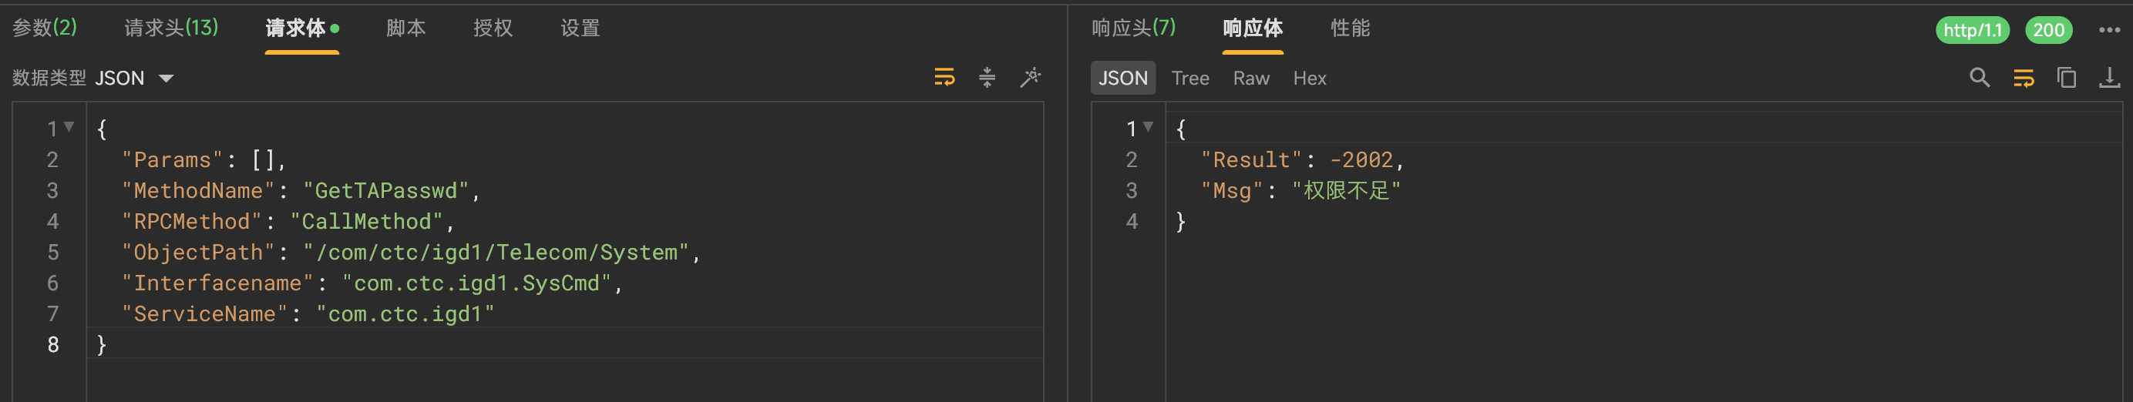Toggle word wrap in request body editor
This screenshot has height=402, width=2133.
pyautogui.click(x=944, y=78)
